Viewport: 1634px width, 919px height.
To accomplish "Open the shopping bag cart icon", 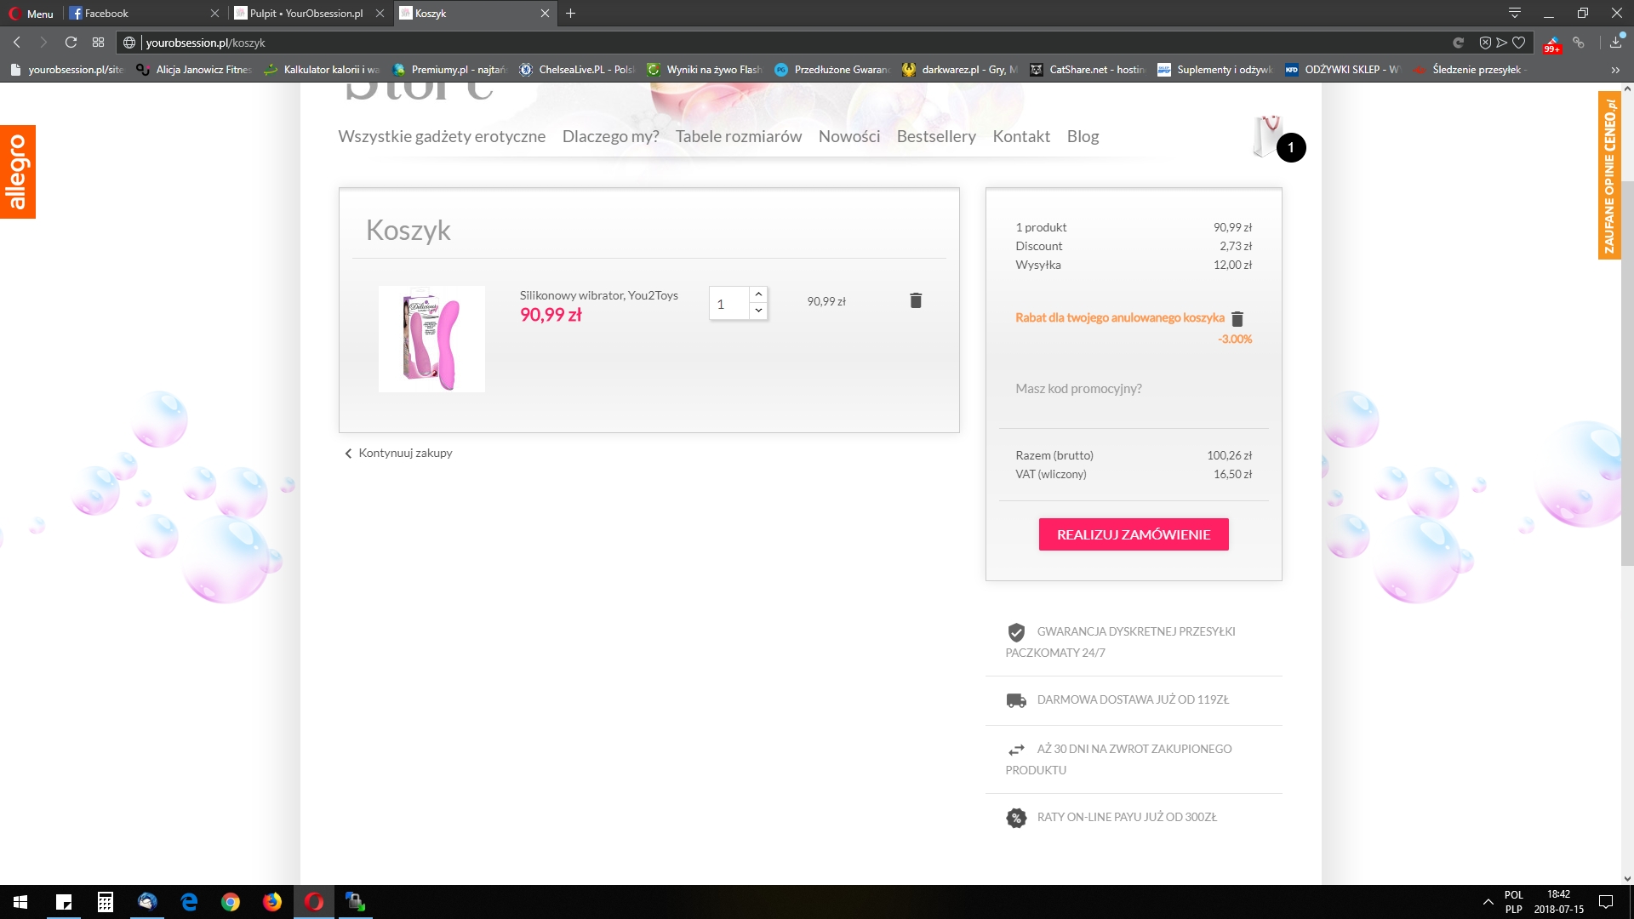I will pyautogui.click(x=1268, y=136).
